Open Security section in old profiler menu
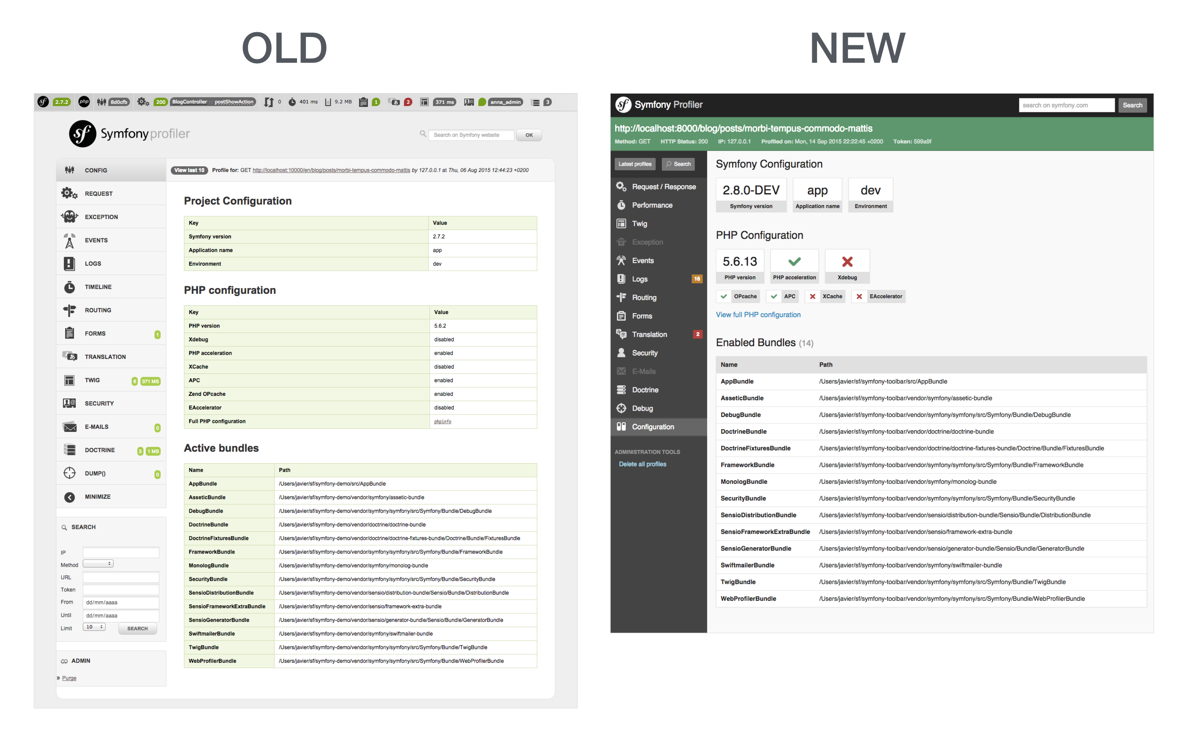Screen dimensions: 1188x745 click(x=111, y=403)
